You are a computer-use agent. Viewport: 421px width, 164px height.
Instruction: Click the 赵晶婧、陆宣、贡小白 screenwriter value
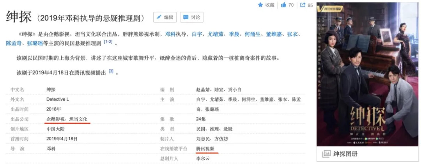click(219, 90)
